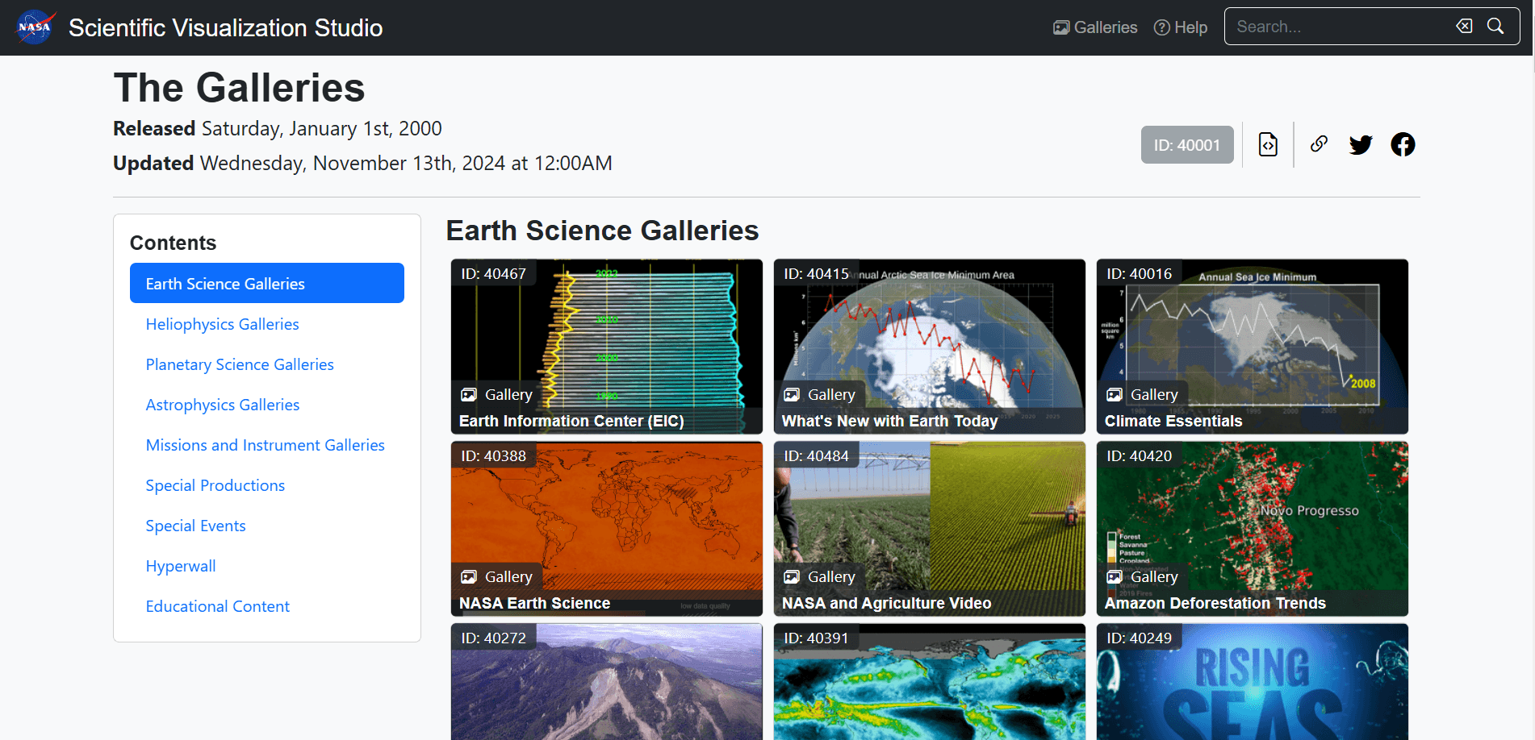Open the code file icon next to ID

point(1268,145)
